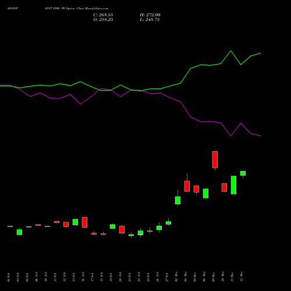Click the 20 Feb date label
The height and width of the screenshot is (291, 291).
point(120,277)
